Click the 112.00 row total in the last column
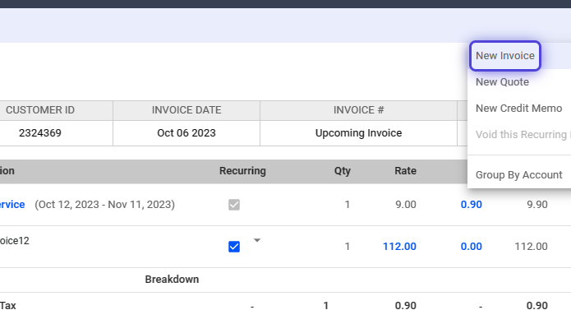Image resolution: width=571 pixels, height=310 pixels. point(531,247)
